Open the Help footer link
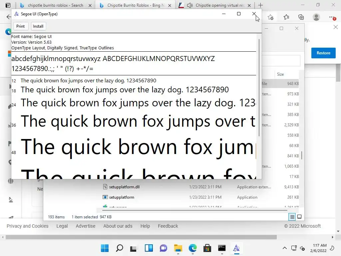Image resolution: width=341 pixels, height=256 pixels. click(145, 226)
